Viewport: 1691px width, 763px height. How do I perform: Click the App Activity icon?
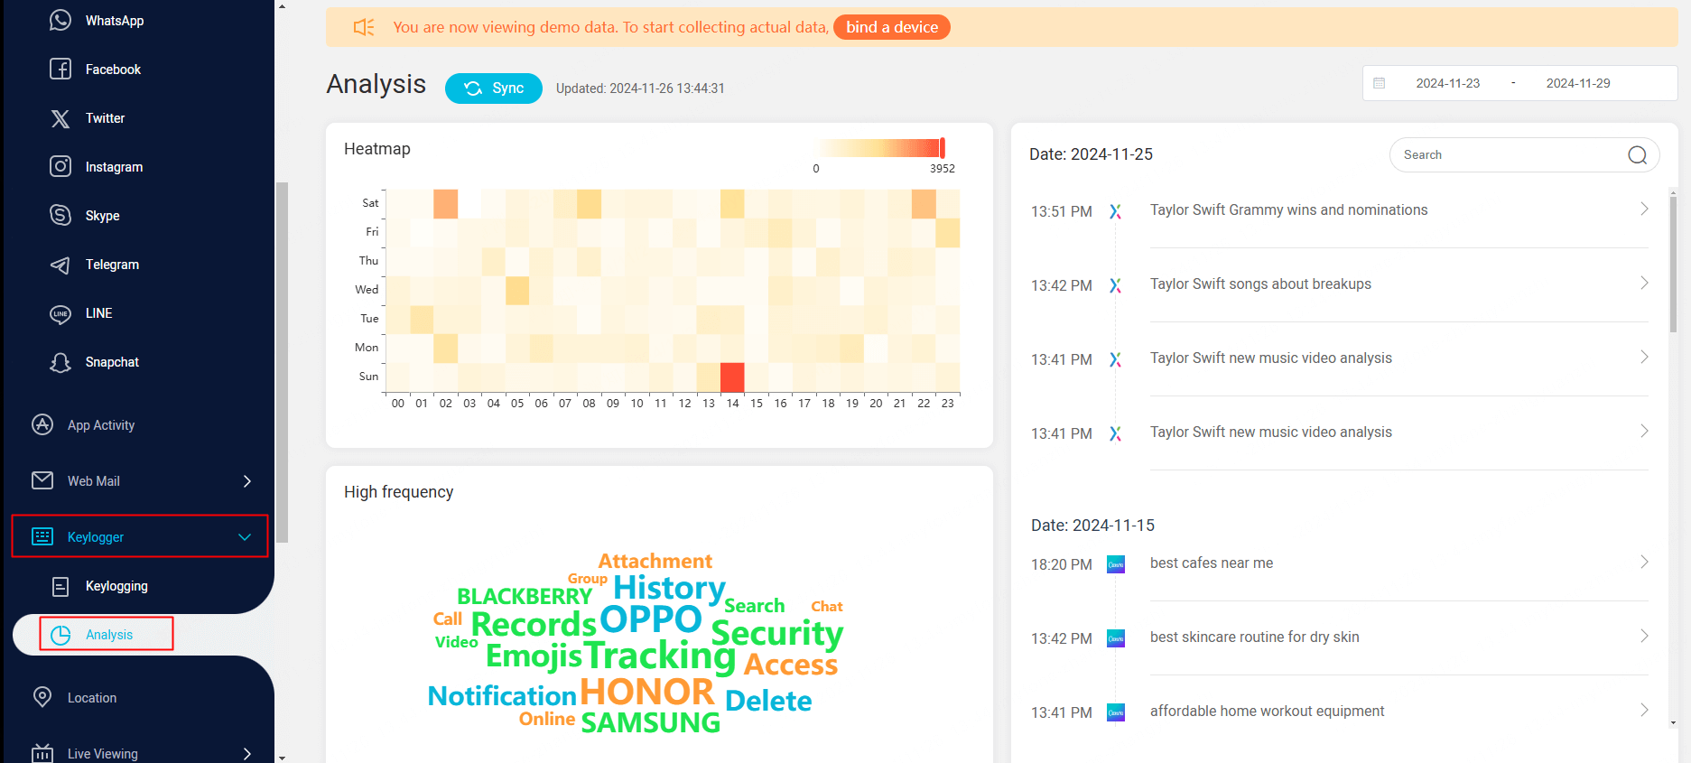coord(42,424)
